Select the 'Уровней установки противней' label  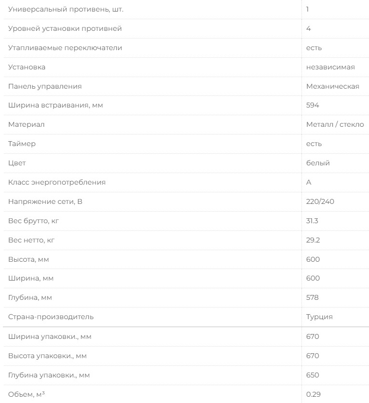pos(65,28)
